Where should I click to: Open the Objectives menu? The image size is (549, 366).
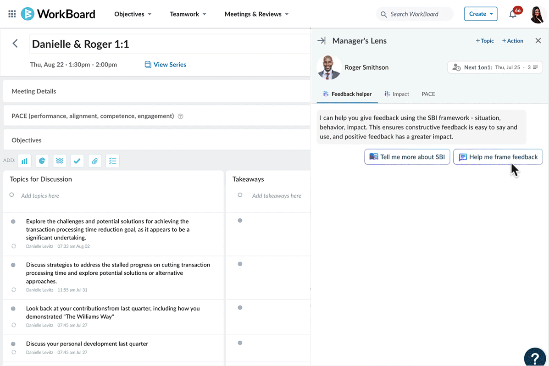(x=133, y=14)
